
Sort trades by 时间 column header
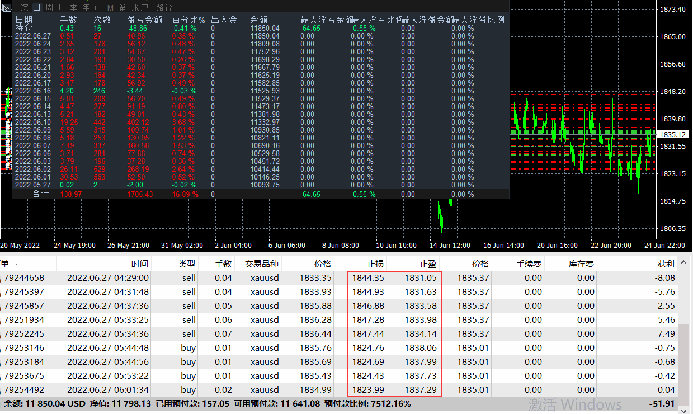[x=140, y=264]
